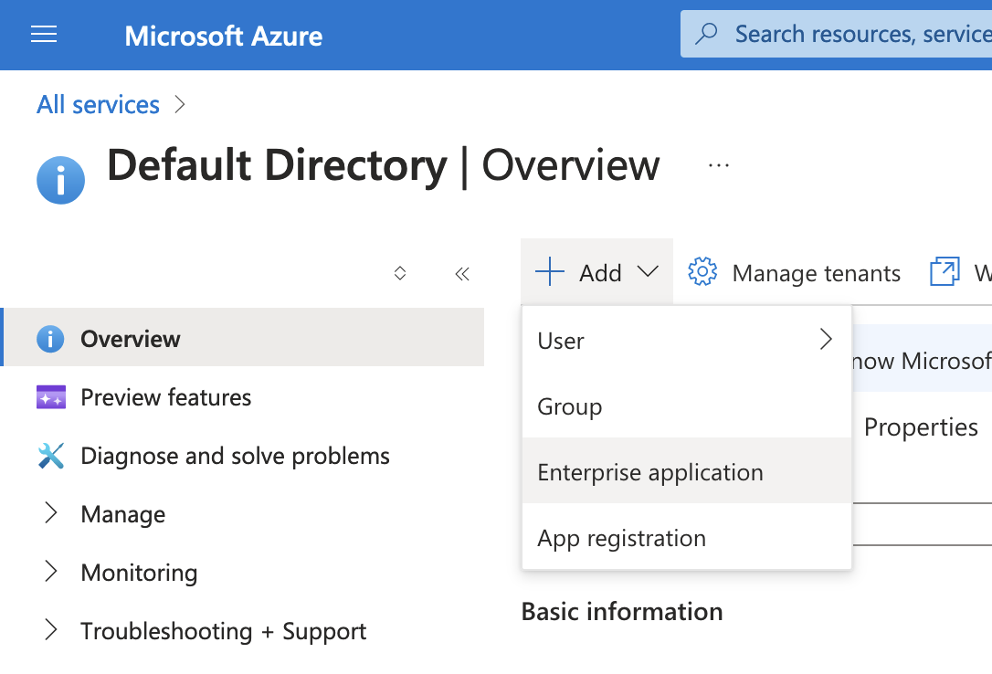Expand the Manage section chevron
This screenshot has width=992, height=674.
50,512
